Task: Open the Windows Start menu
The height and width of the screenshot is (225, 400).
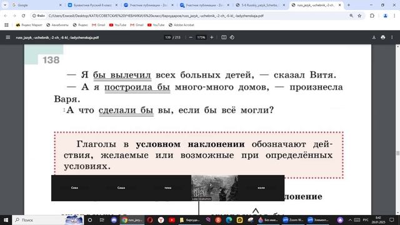Action: point(6,220)
